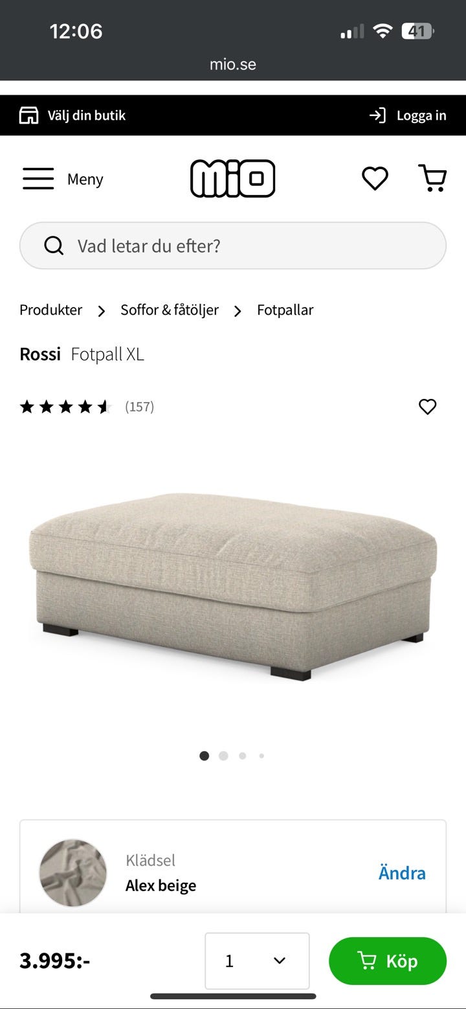The height and width of the screenshot is (1009, 466).
Task: Tap the store icon beside Välj din butik
Action: pyautogui.click(x=28, y=115)
